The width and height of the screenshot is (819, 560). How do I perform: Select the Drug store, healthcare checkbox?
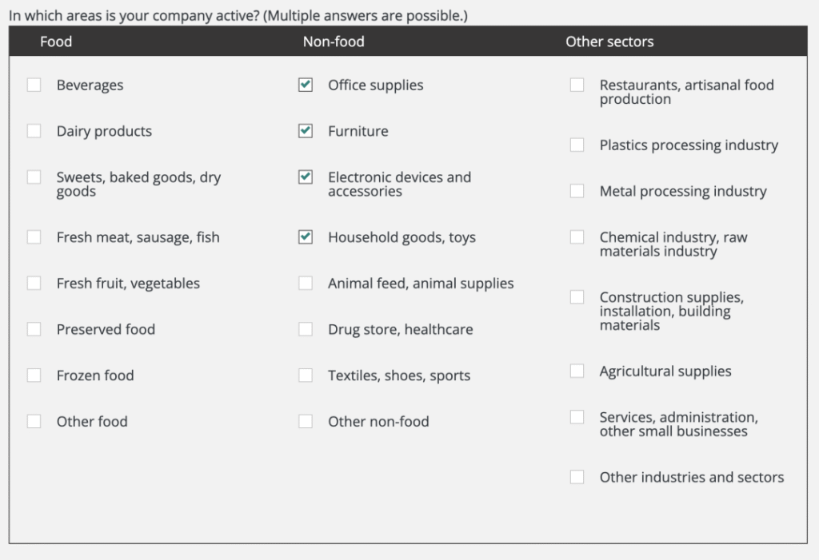coord(306,329)
